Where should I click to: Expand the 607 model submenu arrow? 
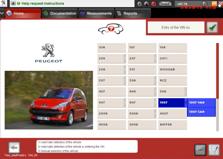point(125,102)
